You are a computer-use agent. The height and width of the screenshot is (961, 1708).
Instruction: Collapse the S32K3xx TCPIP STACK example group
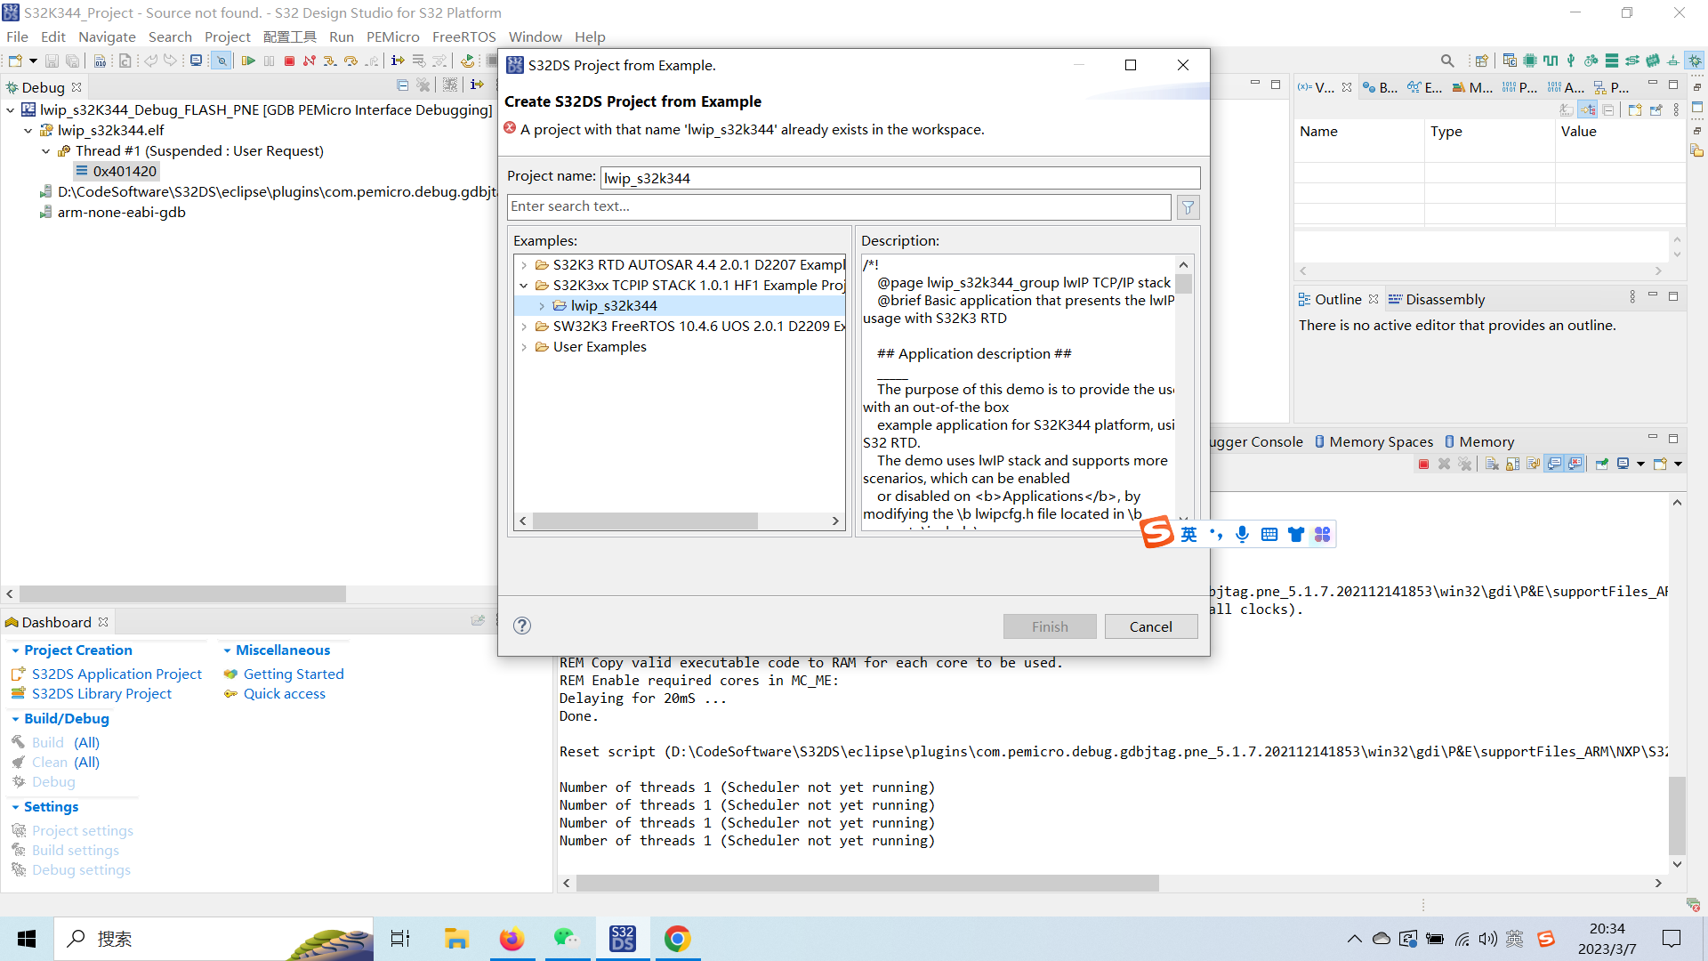[524, 285]
